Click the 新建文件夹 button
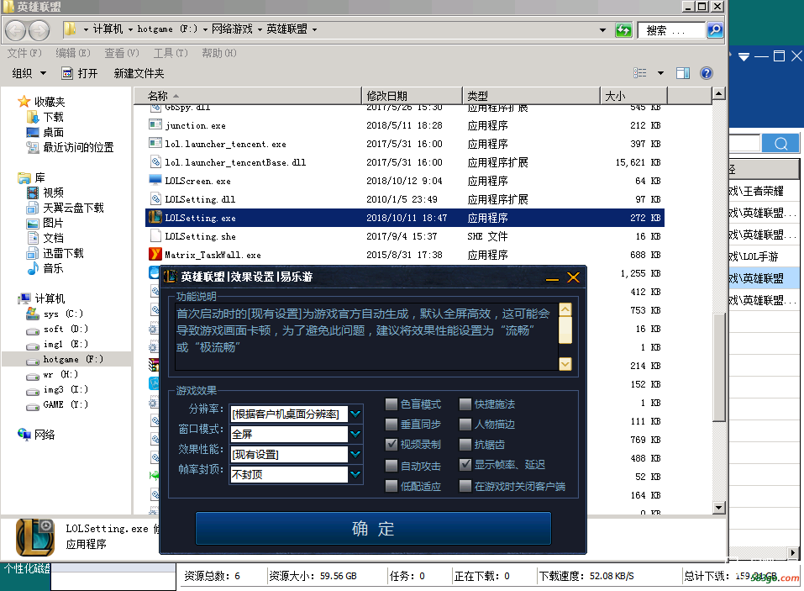The image size is (804, 591). [139, 73]
